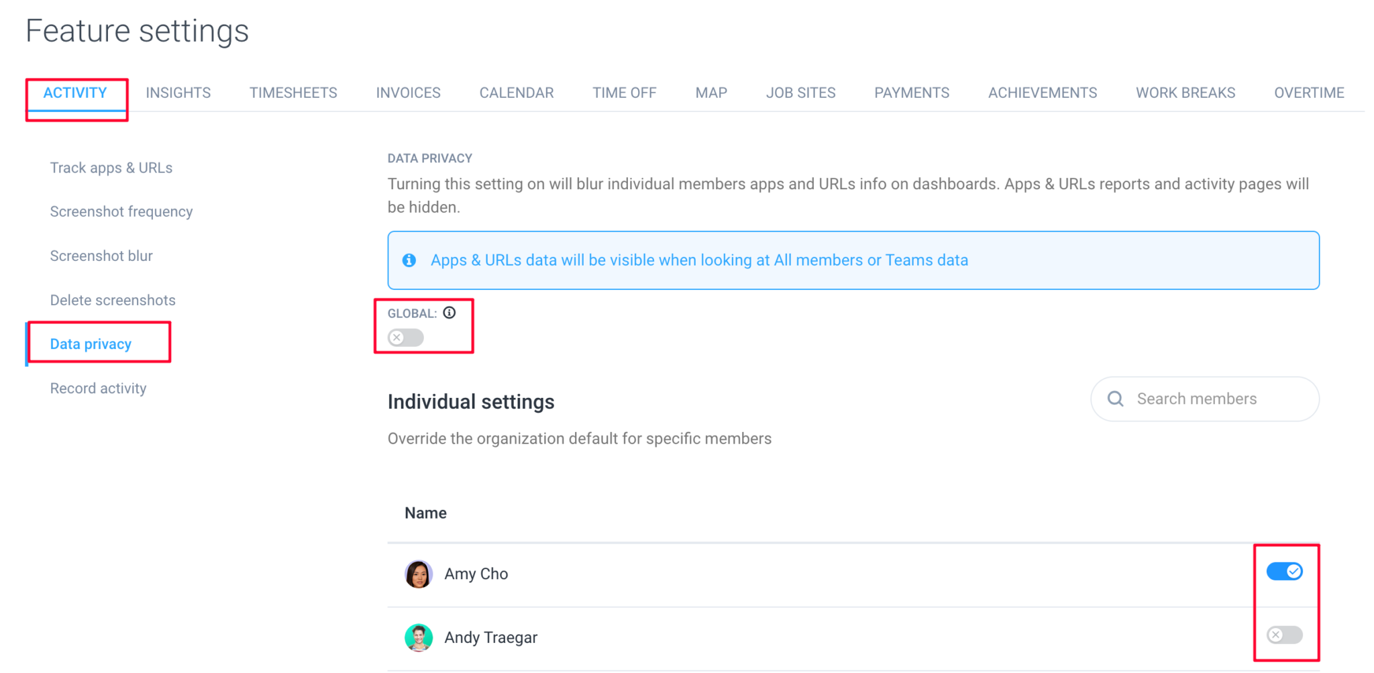This screenshot has height=673, width=1374.
Task: Enable Andy Traegar's data privacy toggle
Action: pos(1284,635)
